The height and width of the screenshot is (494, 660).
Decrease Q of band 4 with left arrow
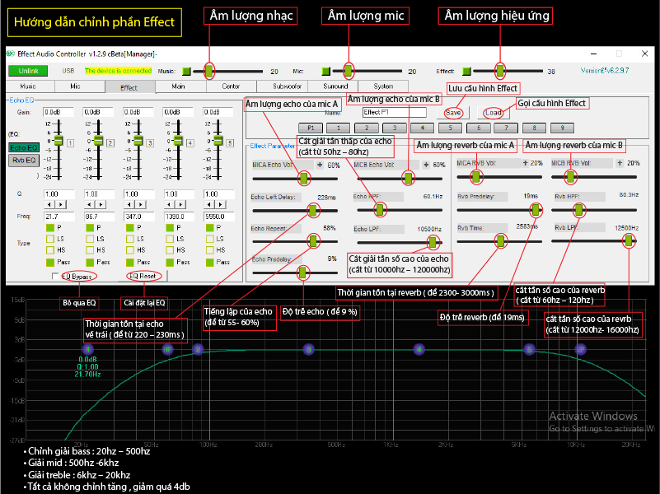tap(169, 204)
